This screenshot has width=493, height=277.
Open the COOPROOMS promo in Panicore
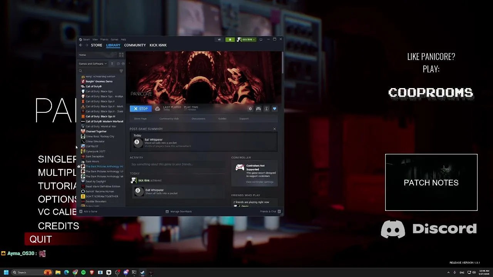(431, 93)
